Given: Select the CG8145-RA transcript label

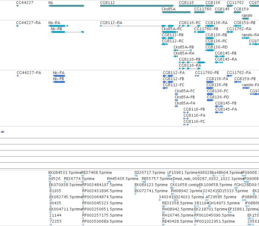Looking at the screenshot, I should click(226, 59).
